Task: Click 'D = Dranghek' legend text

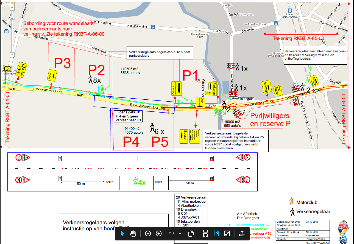Action: pos(248,218)
